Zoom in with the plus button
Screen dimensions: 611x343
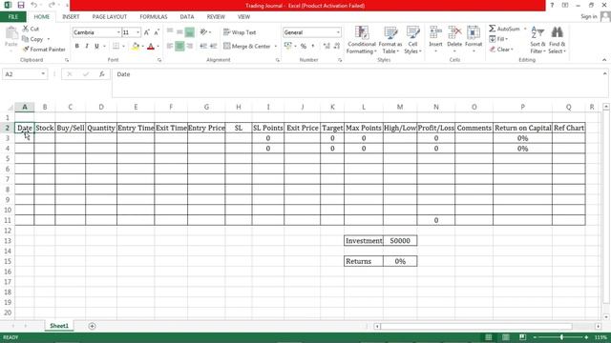coord(586,337)
